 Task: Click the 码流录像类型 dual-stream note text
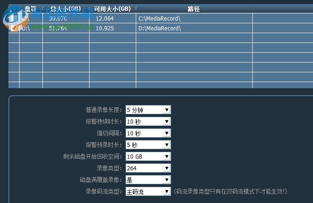point(230,192)
